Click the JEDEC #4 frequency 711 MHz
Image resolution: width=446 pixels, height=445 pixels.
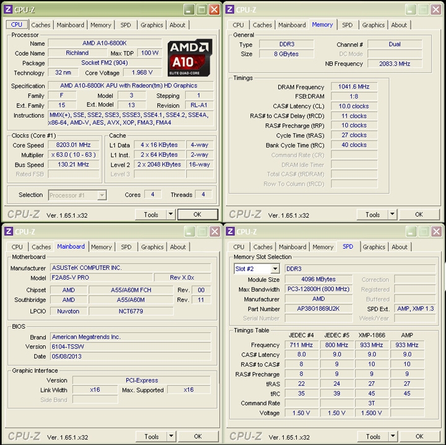302,345
